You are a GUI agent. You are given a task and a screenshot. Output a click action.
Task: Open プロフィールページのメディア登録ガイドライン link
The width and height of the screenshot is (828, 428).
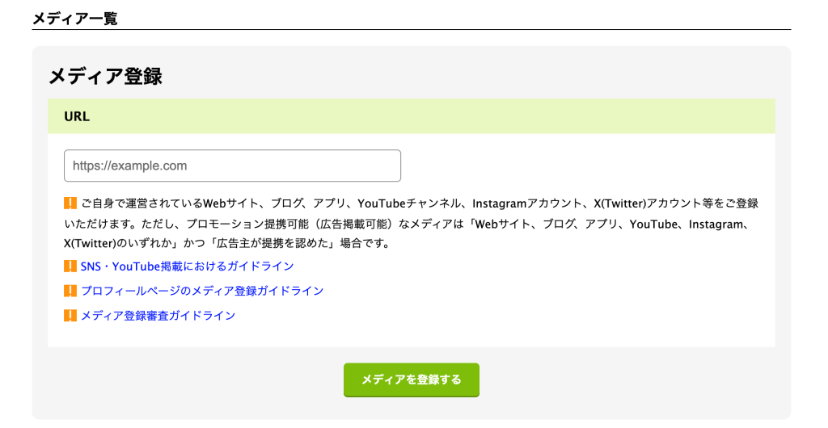point(202,291)
